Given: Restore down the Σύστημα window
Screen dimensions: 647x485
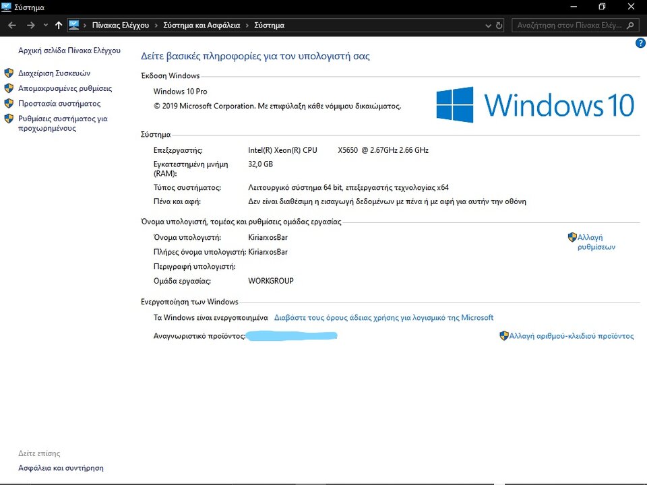Looking at the screenshot, I should click(x=602, y=7).
